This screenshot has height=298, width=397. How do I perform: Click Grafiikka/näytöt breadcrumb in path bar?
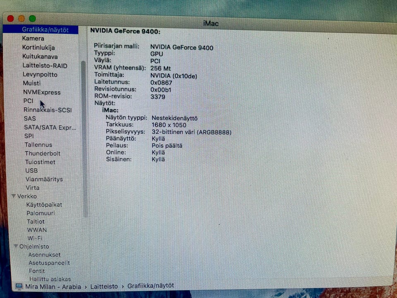pos(151,286)
